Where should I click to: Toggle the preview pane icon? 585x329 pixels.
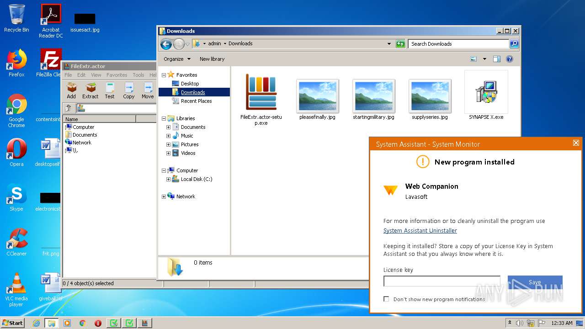click(x=497, y=59)
